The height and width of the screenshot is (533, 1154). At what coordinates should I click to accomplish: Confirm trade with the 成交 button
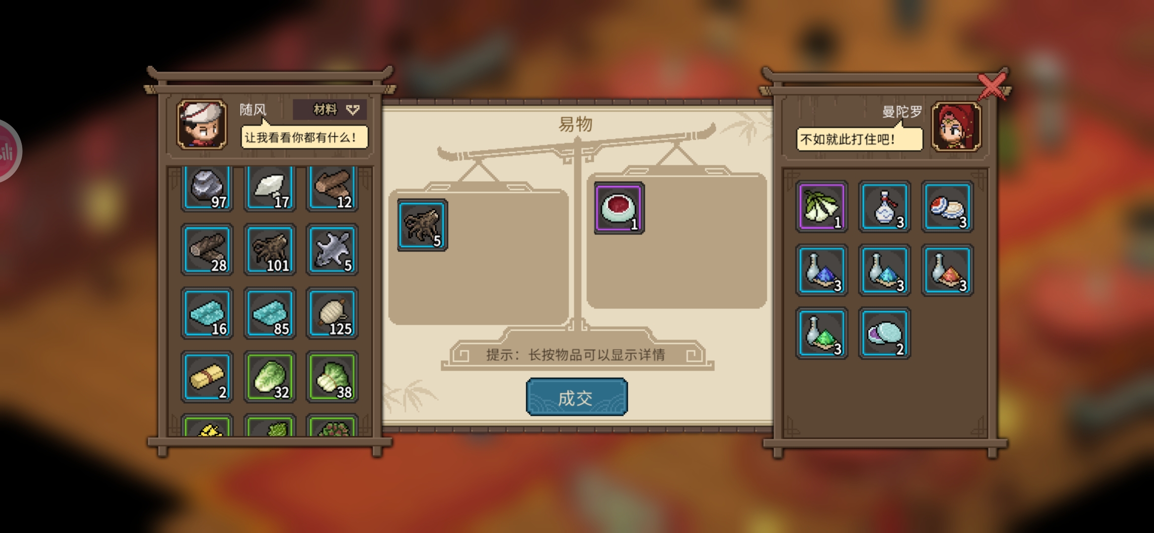(x=577, y=397)
